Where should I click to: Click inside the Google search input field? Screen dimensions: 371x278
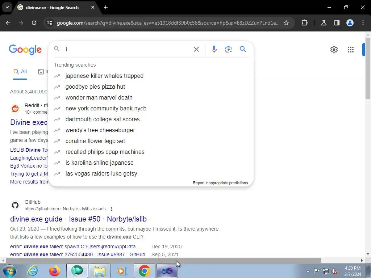pos(128,49)
